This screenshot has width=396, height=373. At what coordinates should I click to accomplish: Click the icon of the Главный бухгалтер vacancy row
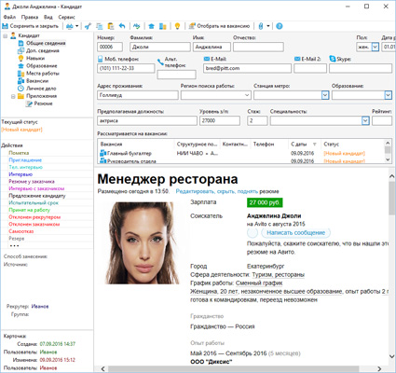click(x=102, y=153)
